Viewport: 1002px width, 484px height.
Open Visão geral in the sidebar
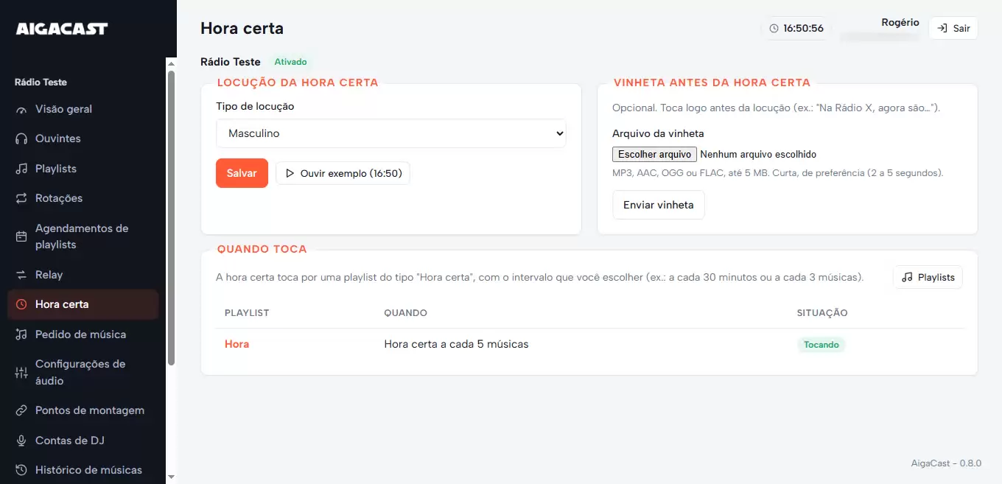tap(83, 110)
